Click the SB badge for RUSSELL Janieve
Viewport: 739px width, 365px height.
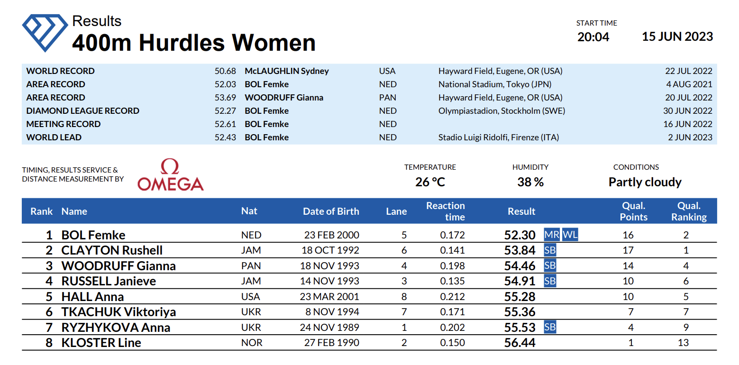pos(550,281)
